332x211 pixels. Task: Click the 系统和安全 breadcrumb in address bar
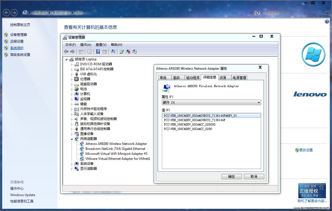tap(61, 13)
